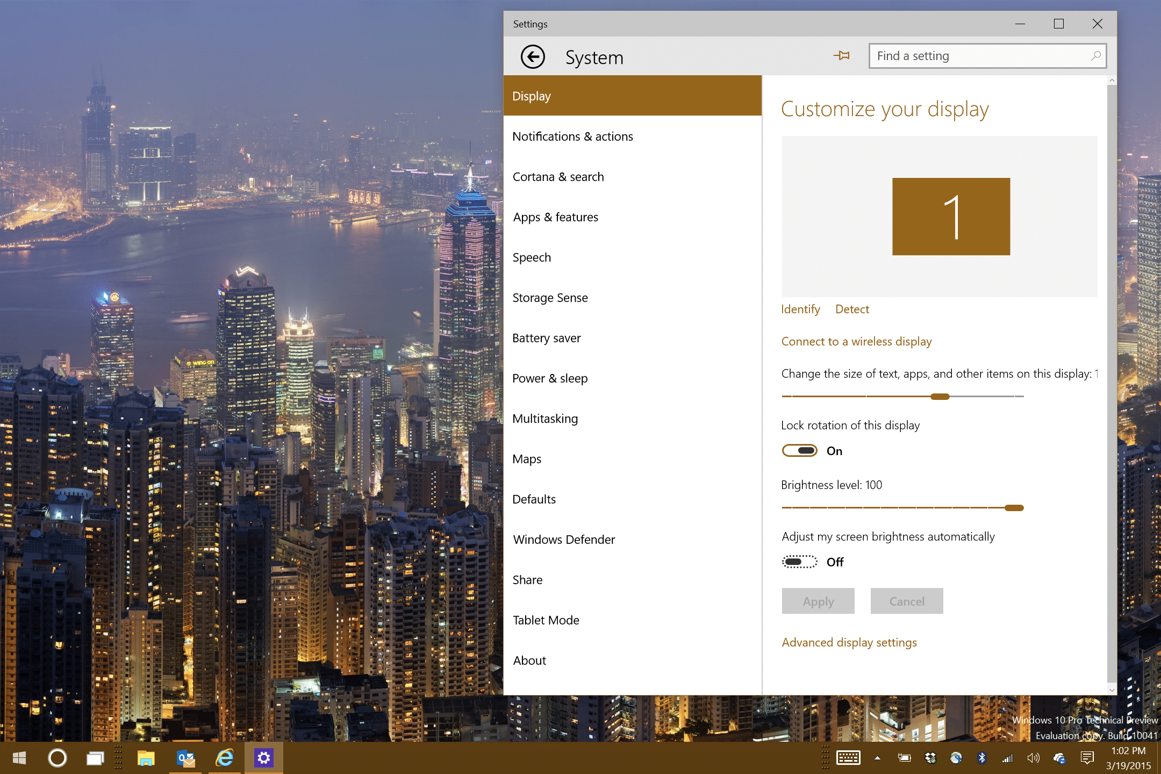Click Connect to a wireless display
1161x774 pixels.
(856, 341)
